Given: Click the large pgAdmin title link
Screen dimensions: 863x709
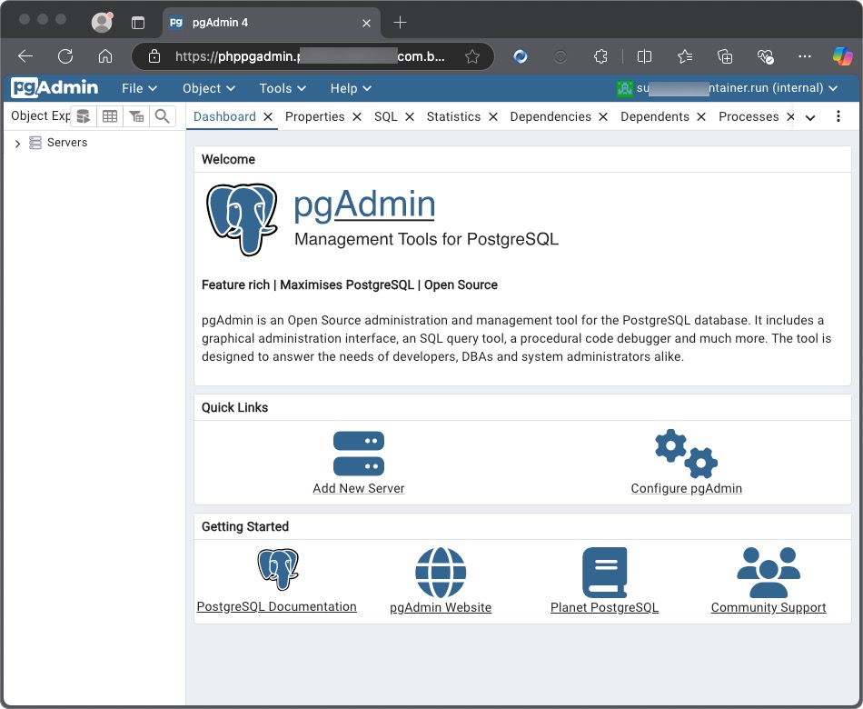Looking at the screenshot, I should click(x=364, y=205).
